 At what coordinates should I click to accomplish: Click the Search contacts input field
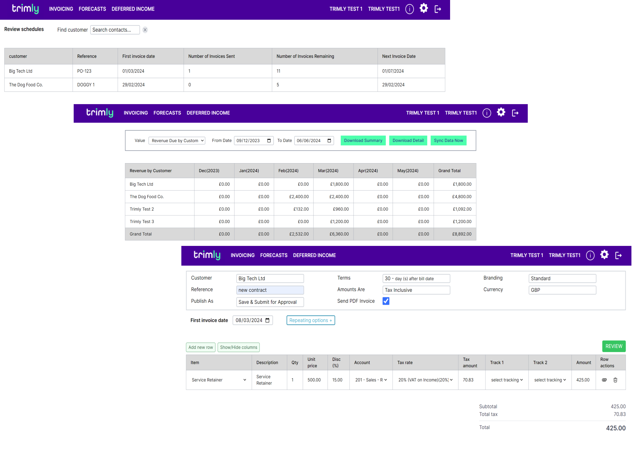pyautogui.click(x=115, y=30)
